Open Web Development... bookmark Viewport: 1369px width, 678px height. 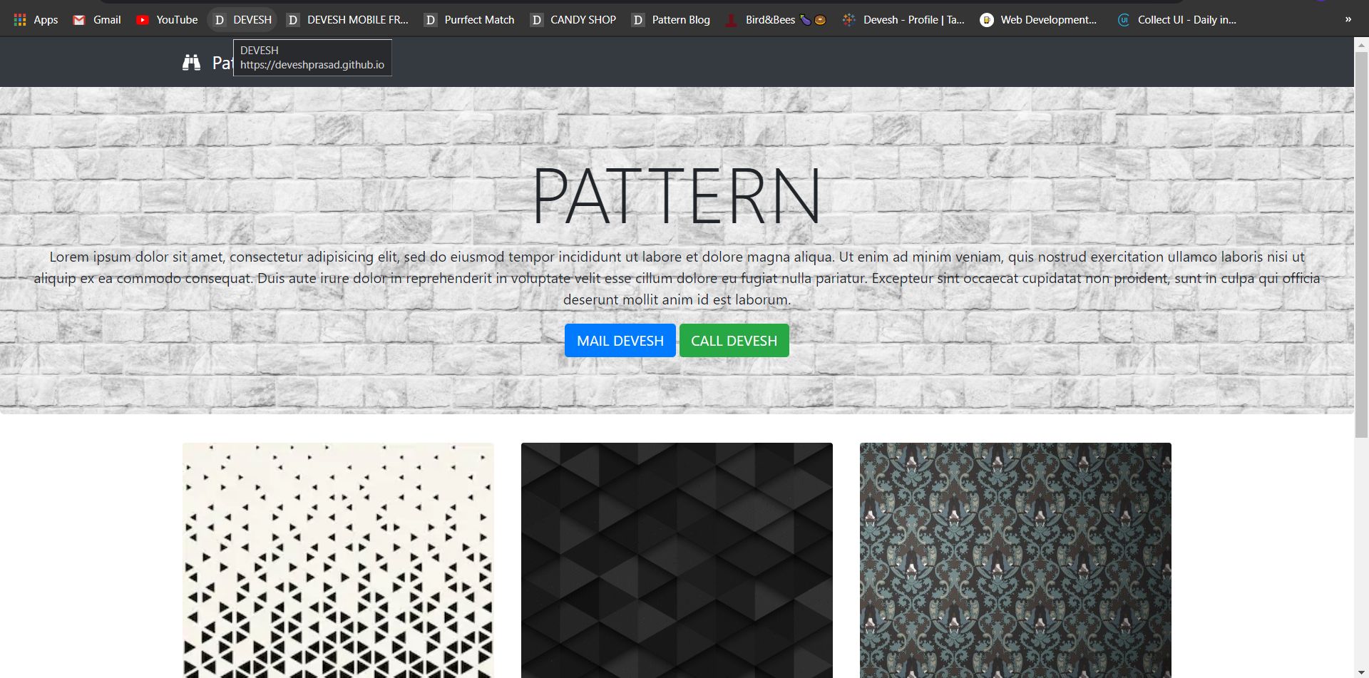(1038, 20)
